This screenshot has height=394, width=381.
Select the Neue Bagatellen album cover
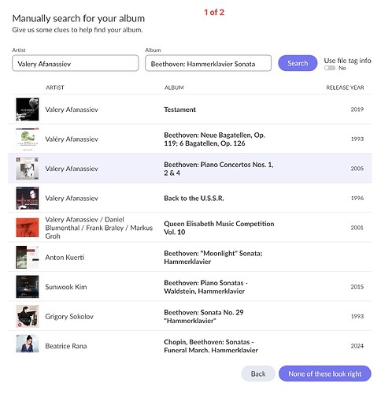(28, 139)
